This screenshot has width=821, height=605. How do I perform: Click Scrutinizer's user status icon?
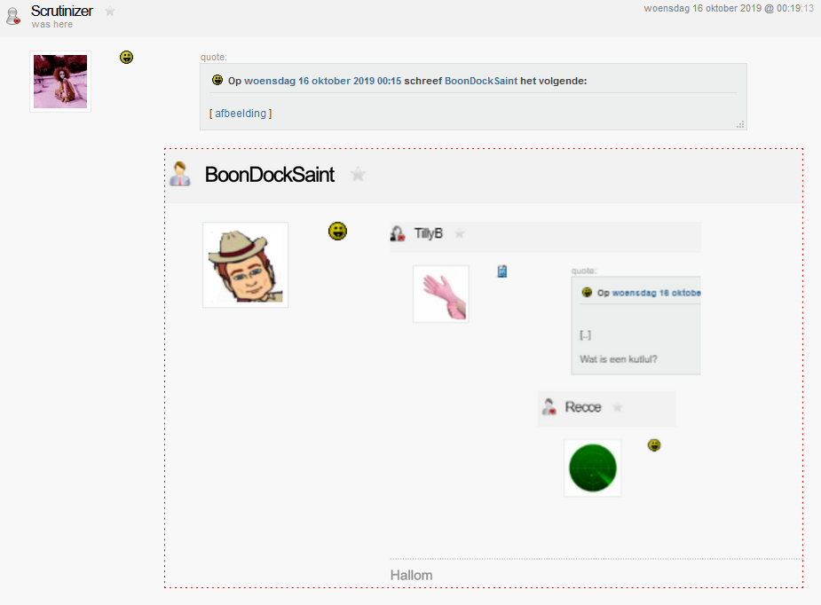(x=13, y=16)
